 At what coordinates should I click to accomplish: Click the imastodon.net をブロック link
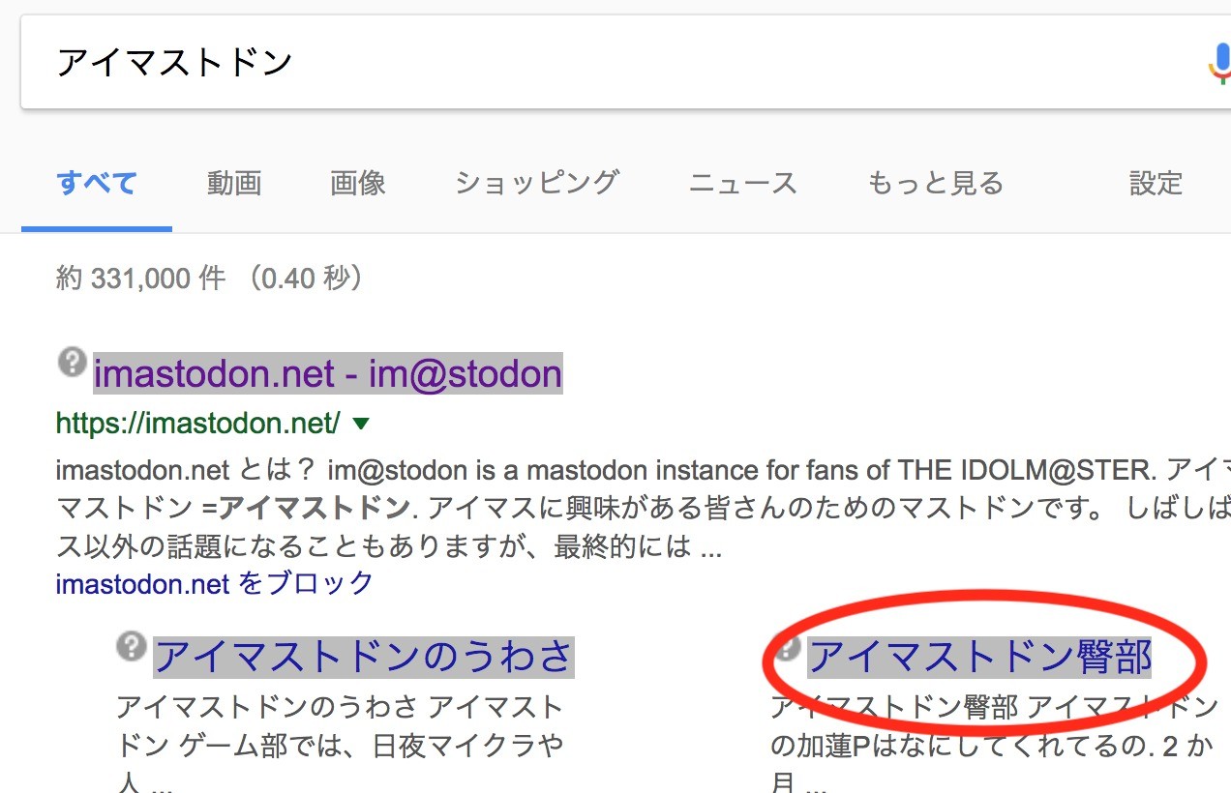[x=215, y=583]
